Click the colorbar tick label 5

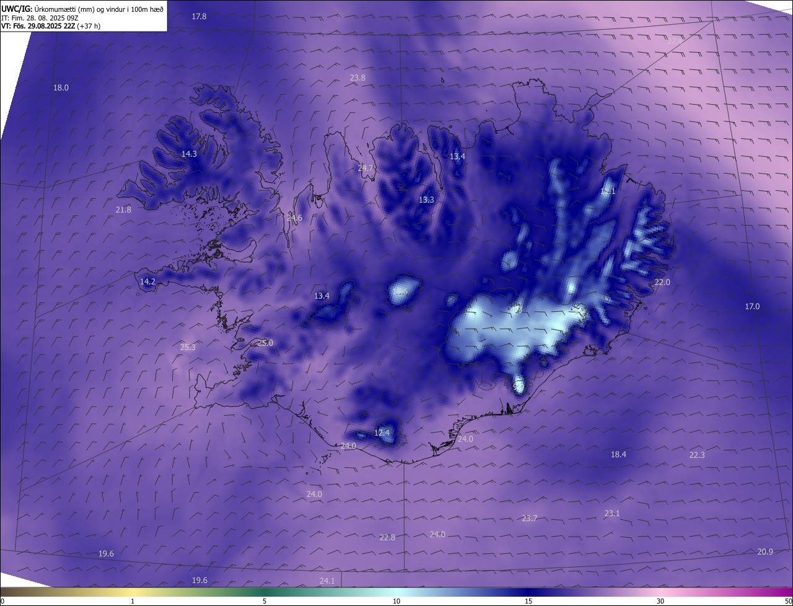point(265,601)
